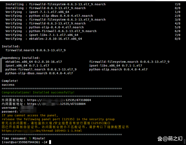Click 'Verifying : ipset-7.1-1.el7.x86_64' line
This screenshot has height=145, width=186.
pos(37,12)
